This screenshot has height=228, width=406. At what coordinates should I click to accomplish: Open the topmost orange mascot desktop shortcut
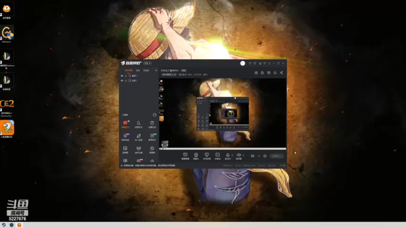pyautogui.click(x=7, y=11)
